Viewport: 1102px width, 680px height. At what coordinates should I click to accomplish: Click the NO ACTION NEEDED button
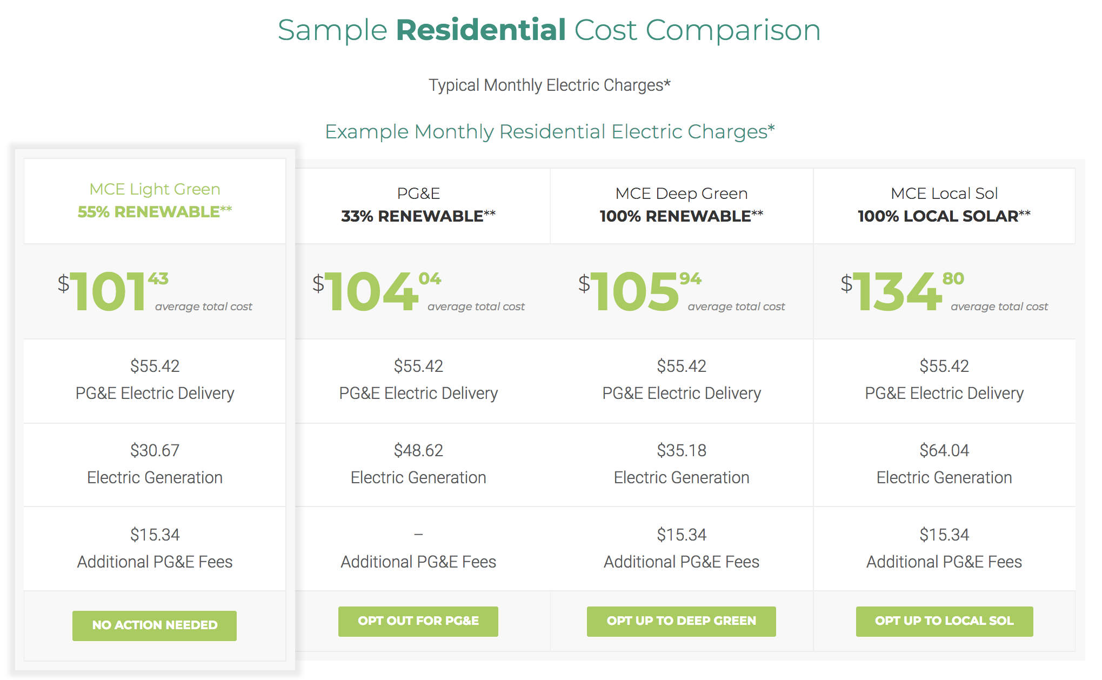coord(155,625)
